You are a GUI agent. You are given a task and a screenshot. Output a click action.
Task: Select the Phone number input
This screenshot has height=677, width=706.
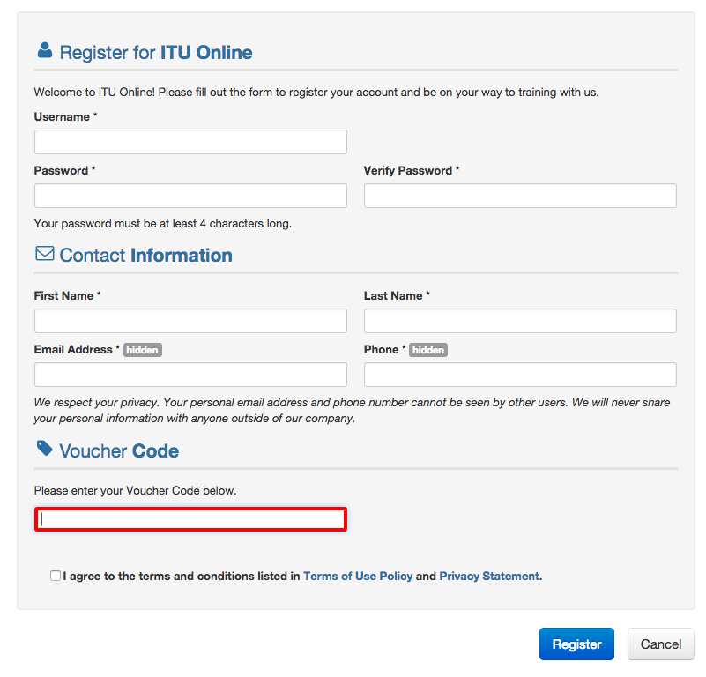[520, 375]
